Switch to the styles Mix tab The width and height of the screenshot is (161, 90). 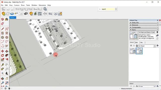coord(141,42)
